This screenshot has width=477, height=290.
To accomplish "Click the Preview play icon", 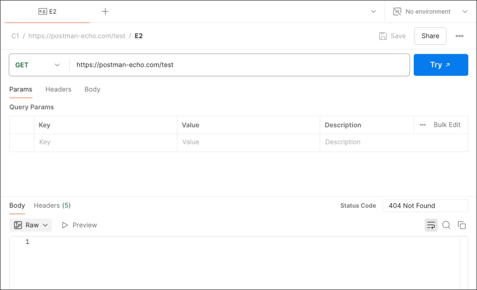I will (65, 225).
